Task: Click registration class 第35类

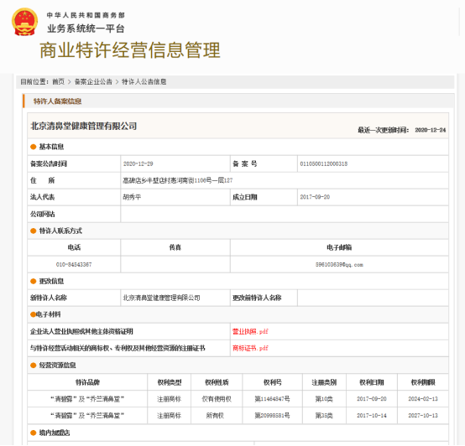Action: pyautogui.click(x=324, y=416)
